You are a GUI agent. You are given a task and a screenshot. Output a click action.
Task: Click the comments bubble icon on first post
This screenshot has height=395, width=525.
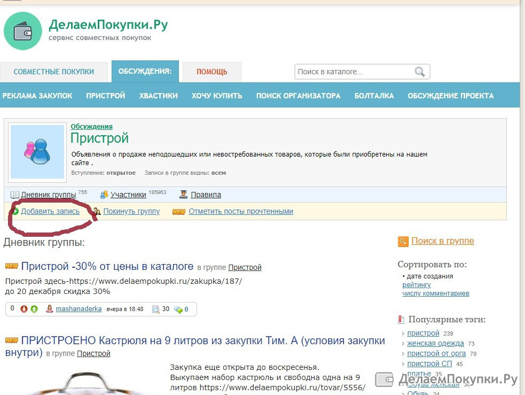click(x=178, y=309)
